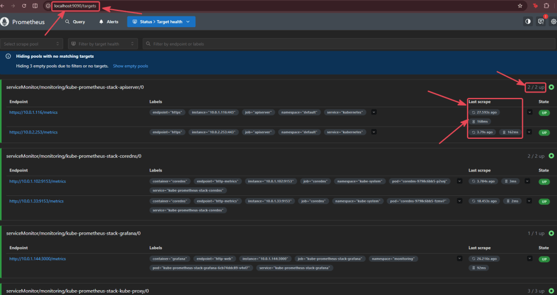Click the UP state badge for 10.0.2.253
Screen dimensions: 557x295
(x=544, y=133)
